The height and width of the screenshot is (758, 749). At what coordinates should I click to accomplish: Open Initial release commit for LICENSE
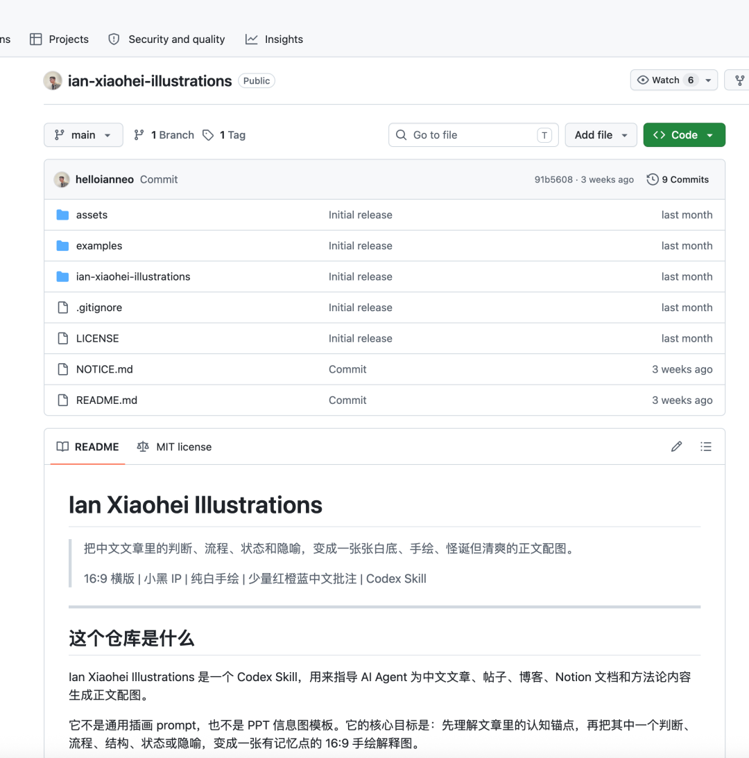[361, 338]
